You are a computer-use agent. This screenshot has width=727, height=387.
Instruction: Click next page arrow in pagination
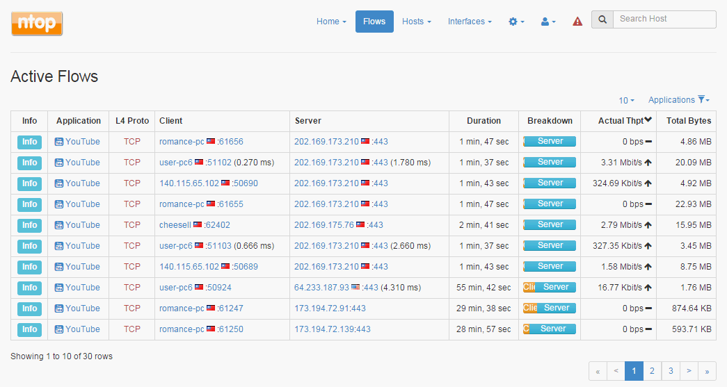pos(689,371)
